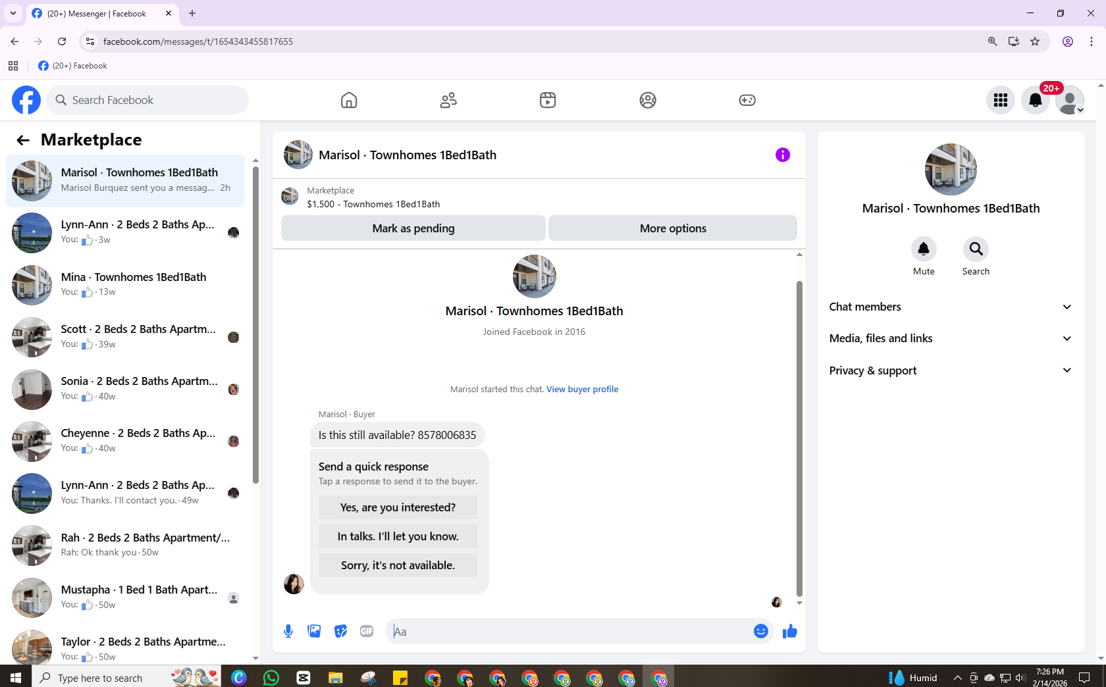Send a thumbs-up like
The image size is (1106, 687).
pyautogui.click(x=790, y=632)
